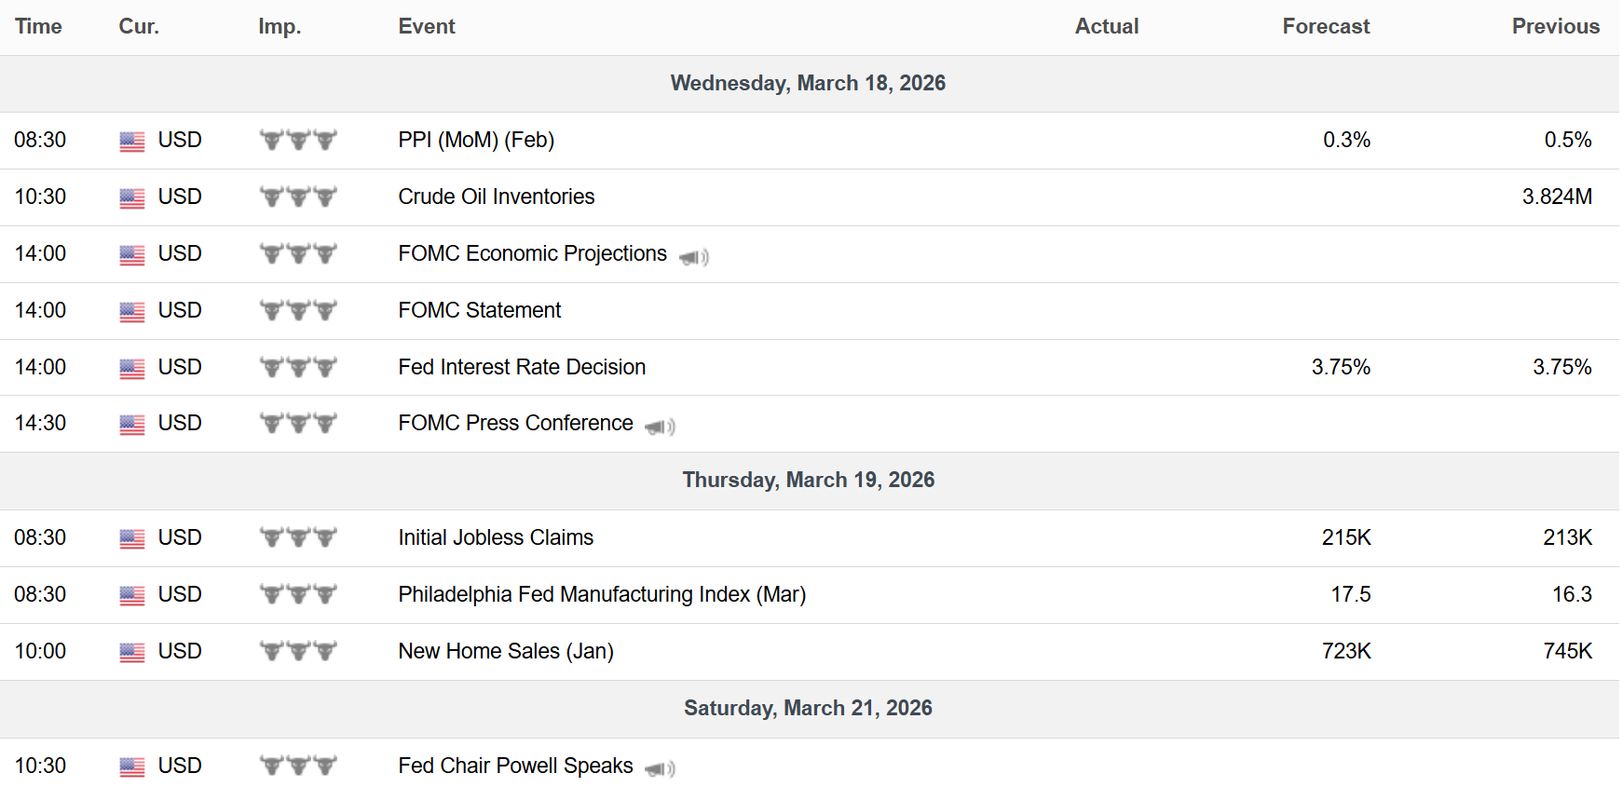Click bull importance icons for Crude Oil Inventories
Image resolution: width=1623 pixels, height=787 pixels.
[x=298, y=197]
